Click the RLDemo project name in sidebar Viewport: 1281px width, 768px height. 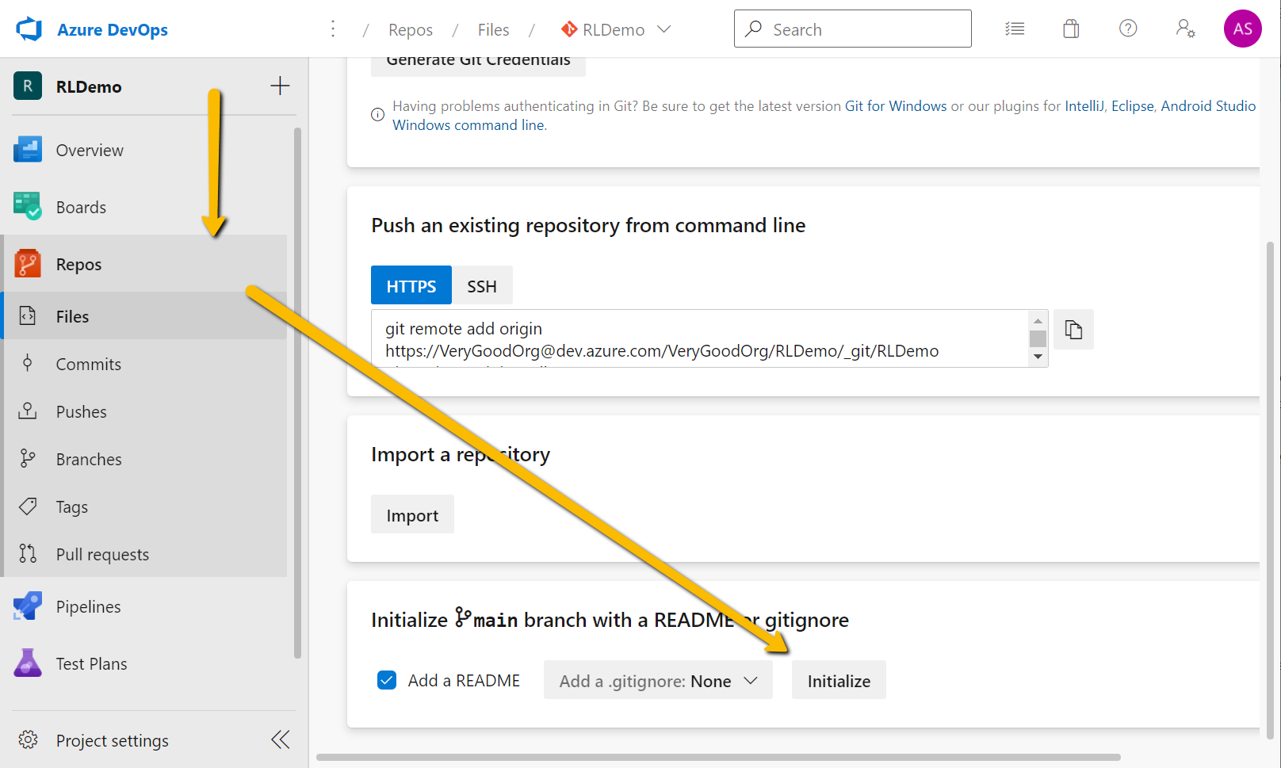click(89, 86)
